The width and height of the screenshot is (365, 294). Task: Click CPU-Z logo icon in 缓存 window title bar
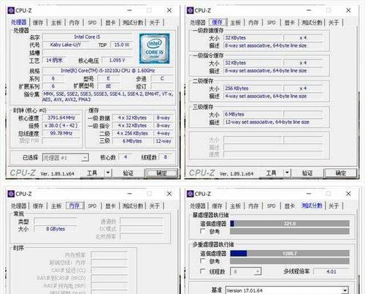click(x=191, y=10)
